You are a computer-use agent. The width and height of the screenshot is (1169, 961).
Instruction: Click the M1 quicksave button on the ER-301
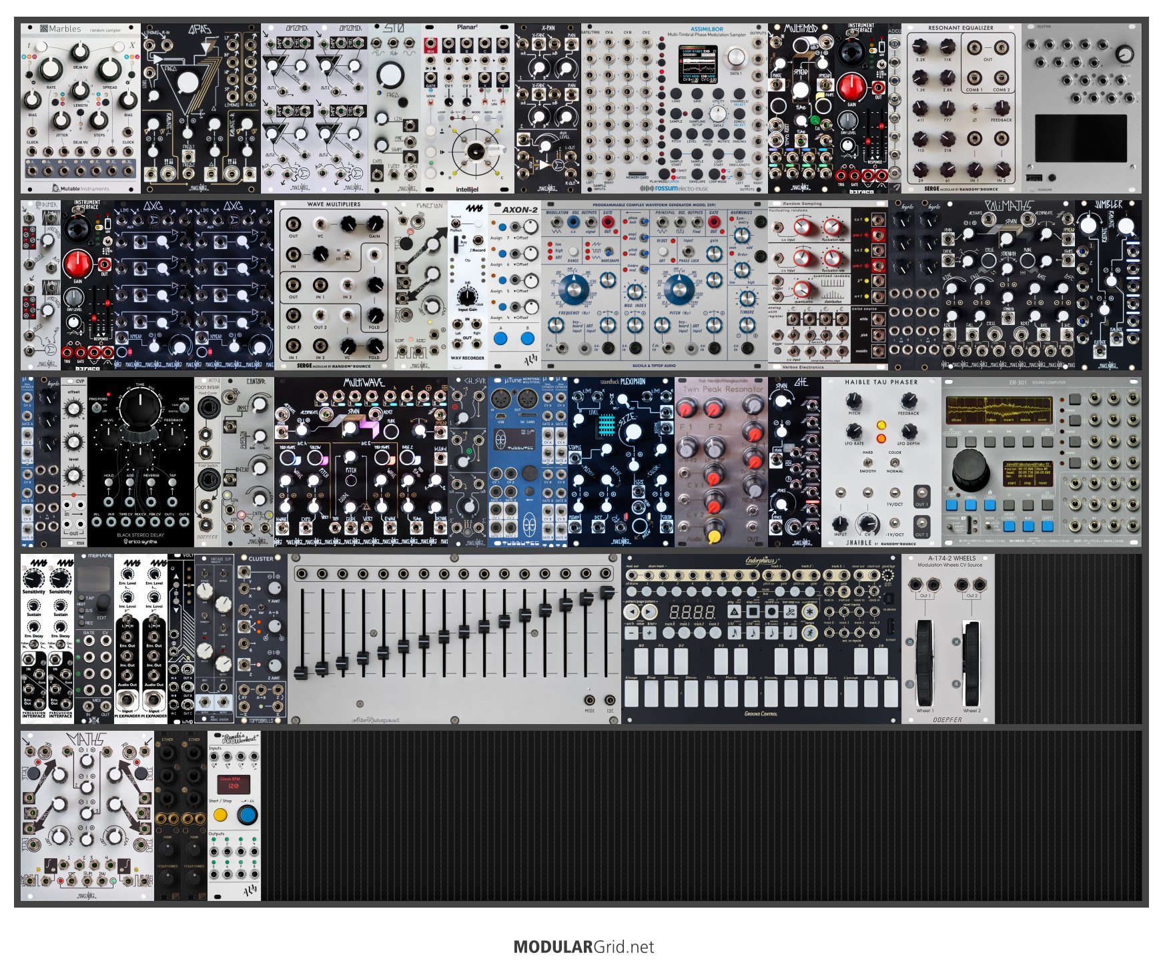pos(951,441)
